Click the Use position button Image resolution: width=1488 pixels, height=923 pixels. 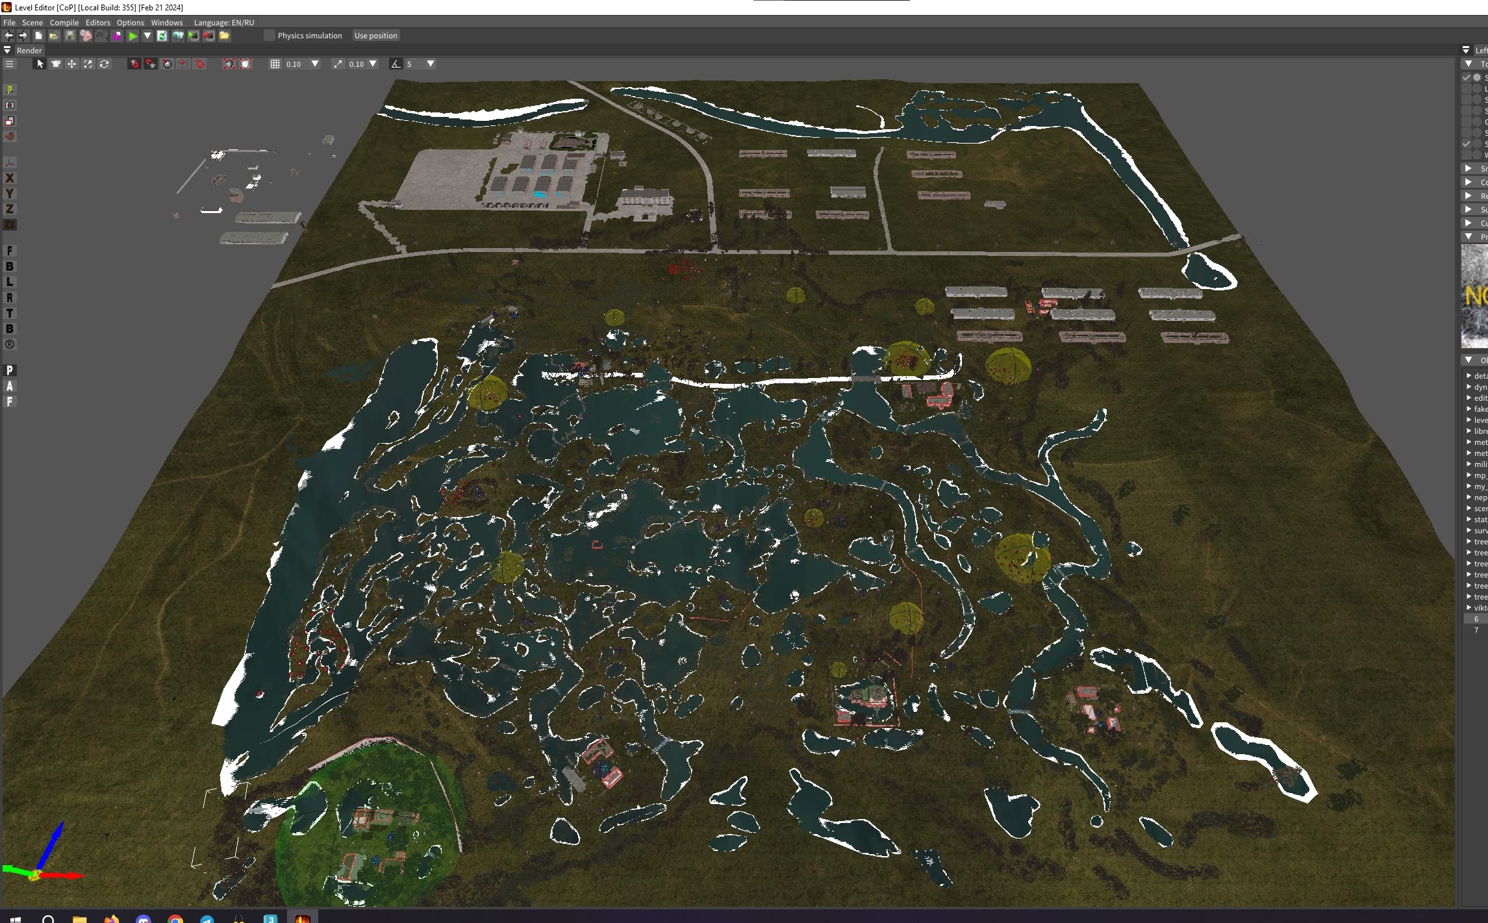coord(375,36)
